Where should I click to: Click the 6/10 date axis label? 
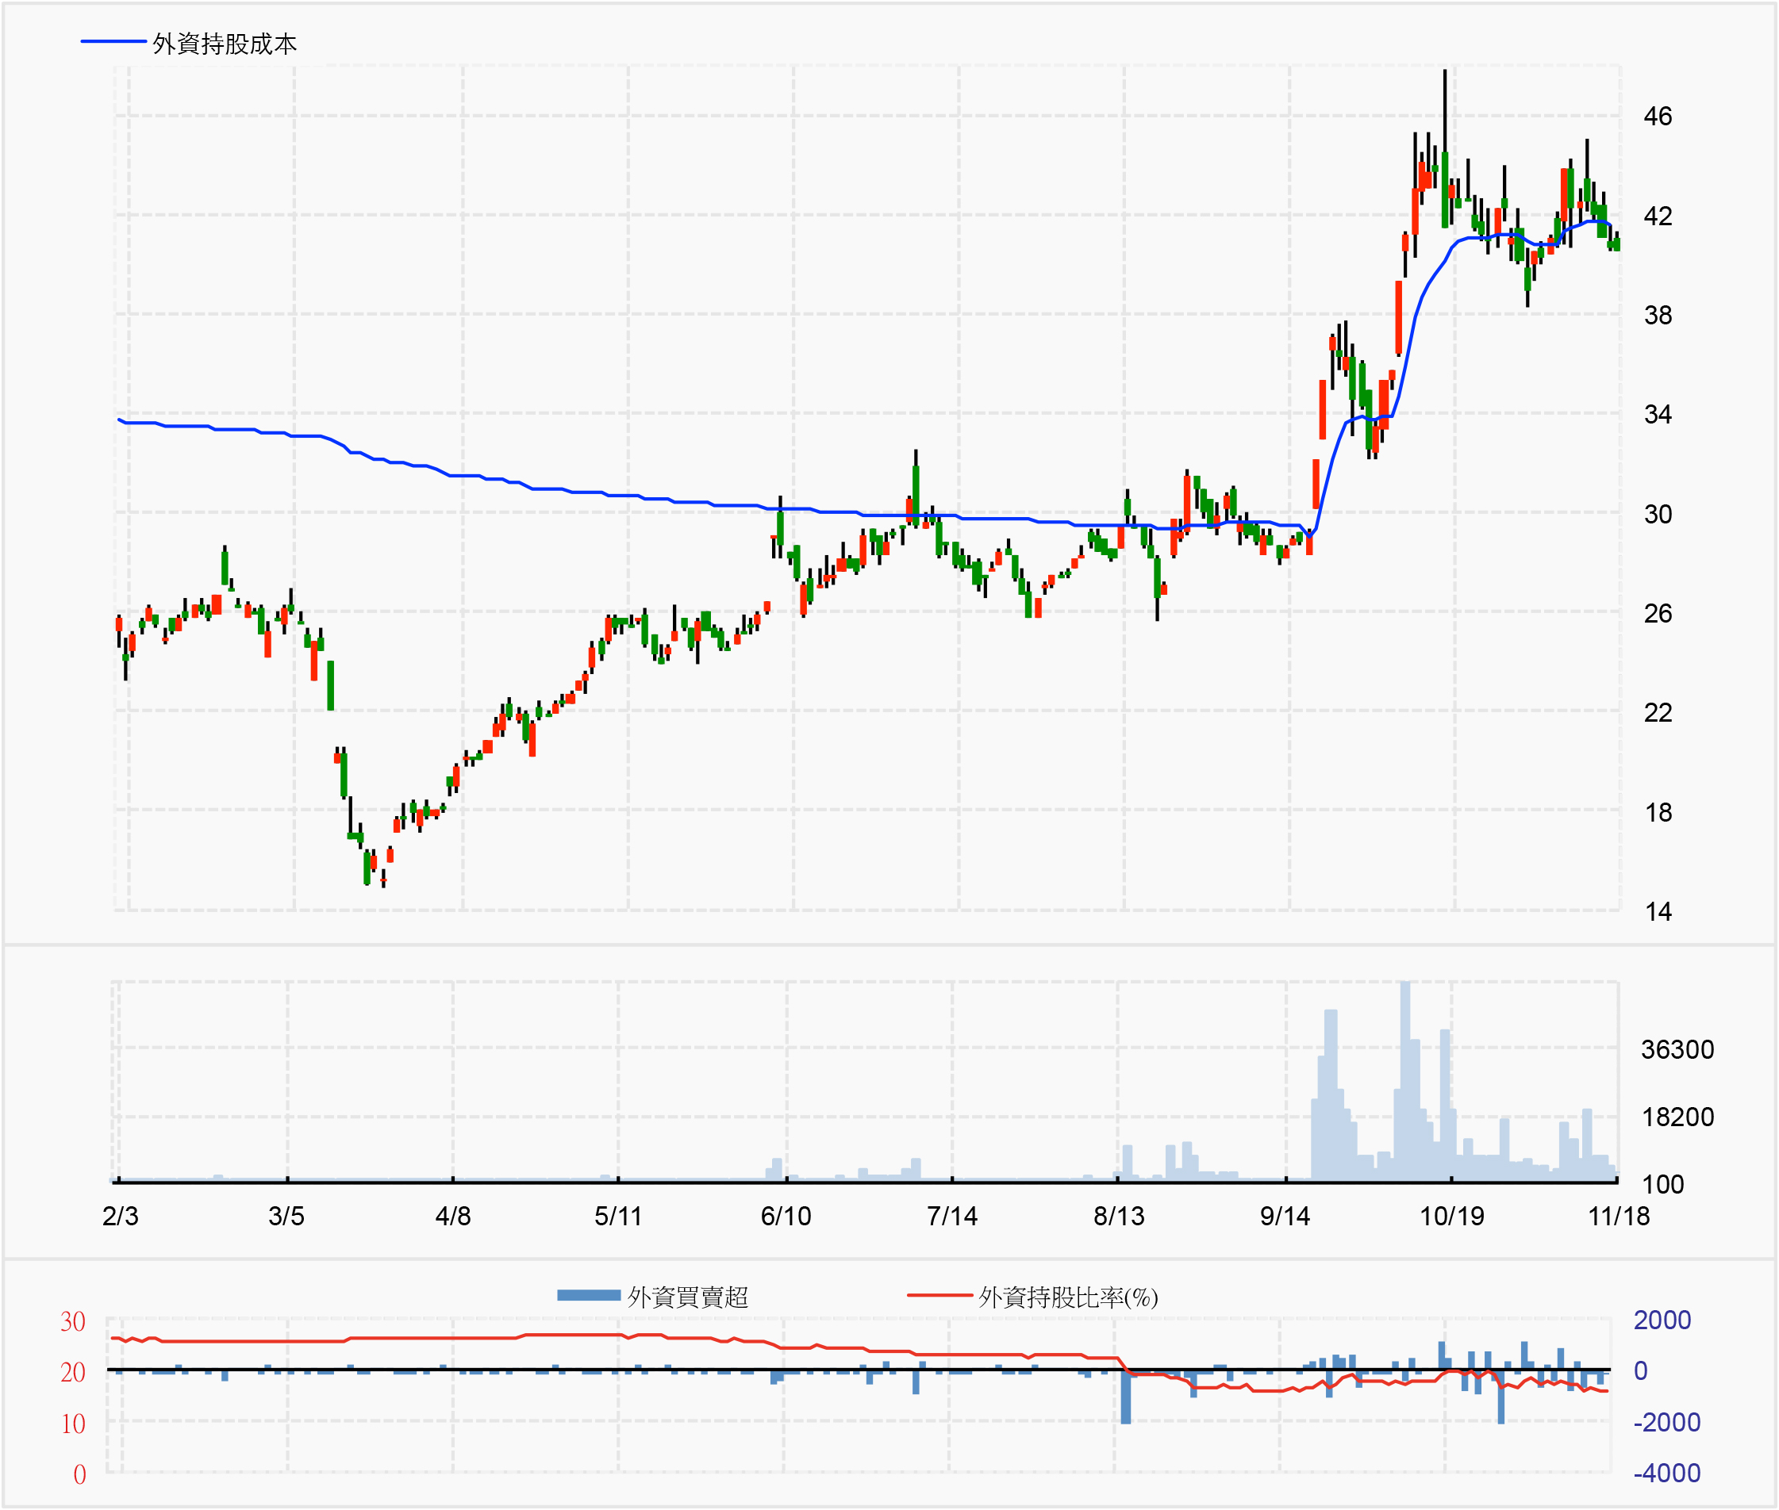(x=786, y=1216)
